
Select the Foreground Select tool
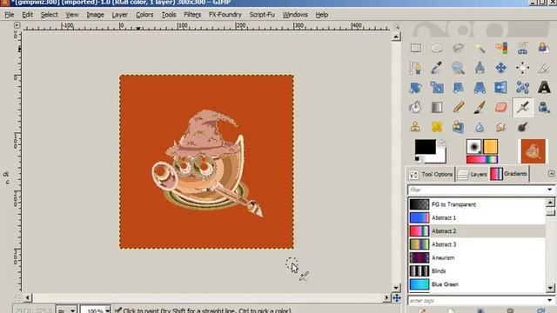click(x=543, y=48)
